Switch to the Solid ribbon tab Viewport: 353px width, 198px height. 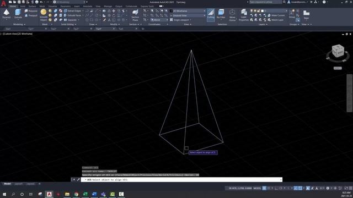click(23, 6)
